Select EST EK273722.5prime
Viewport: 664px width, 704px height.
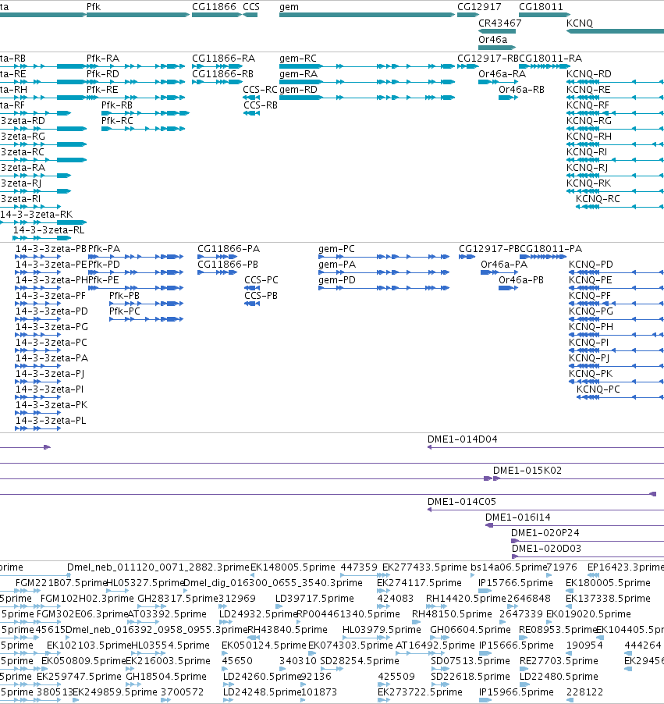420,692
